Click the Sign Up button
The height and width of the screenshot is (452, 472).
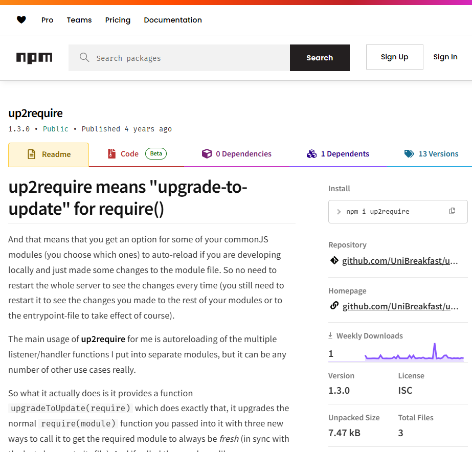pos(395,57)
